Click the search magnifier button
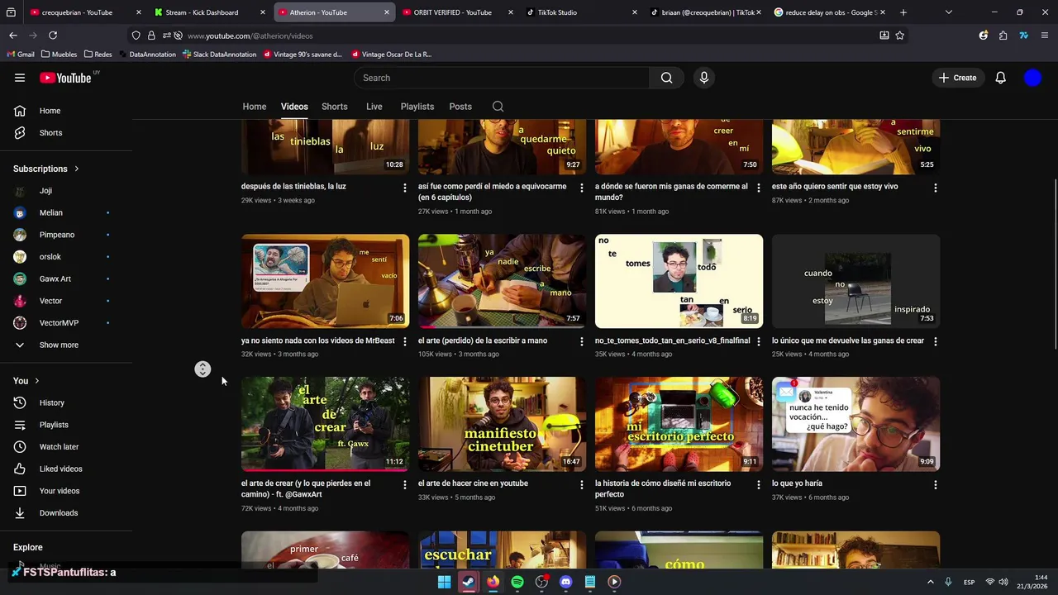The width and height of the screenshot is (1058, 595). coord(666,78)
